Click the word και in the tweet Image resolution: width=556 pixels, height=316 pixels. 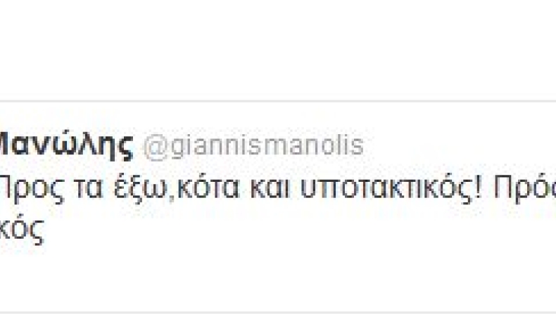(x=270, y=188)
